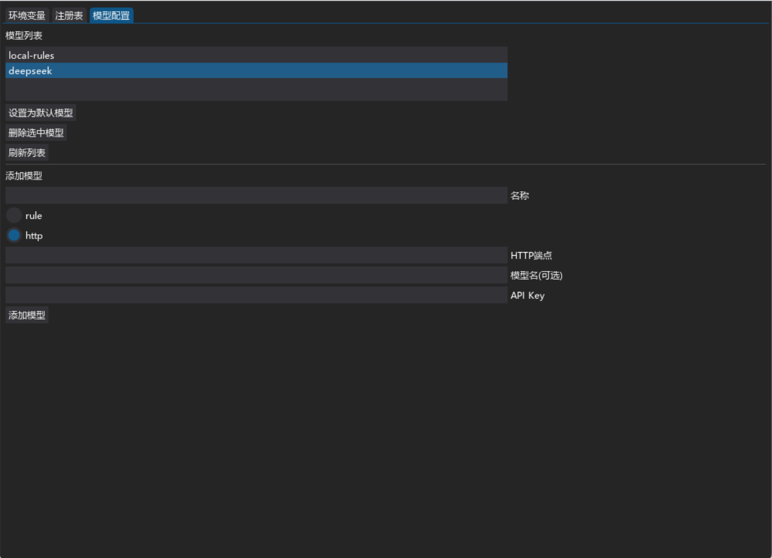Choose the rule radio button
Screen dimensions: 772x558
13,216
